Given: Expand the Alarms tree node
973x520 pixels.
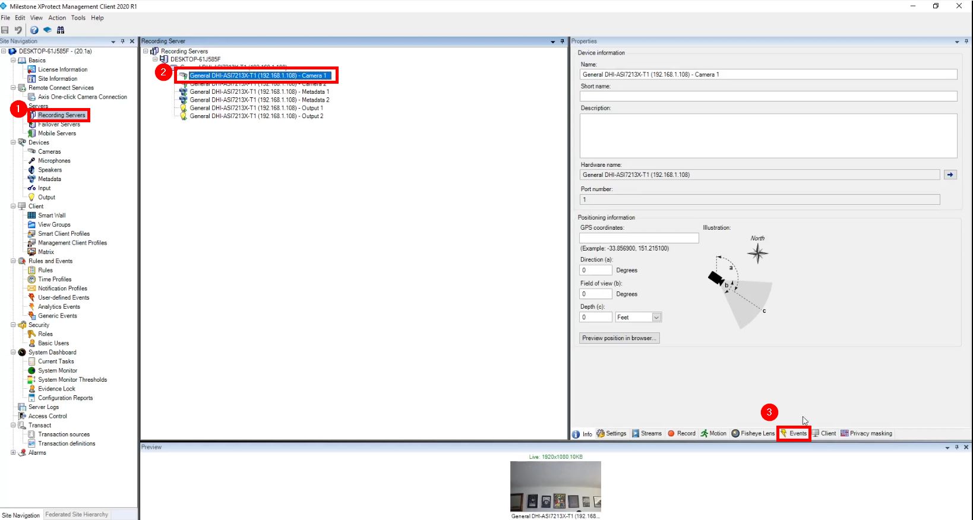Looking at the screenshot, I should point(13,453).
